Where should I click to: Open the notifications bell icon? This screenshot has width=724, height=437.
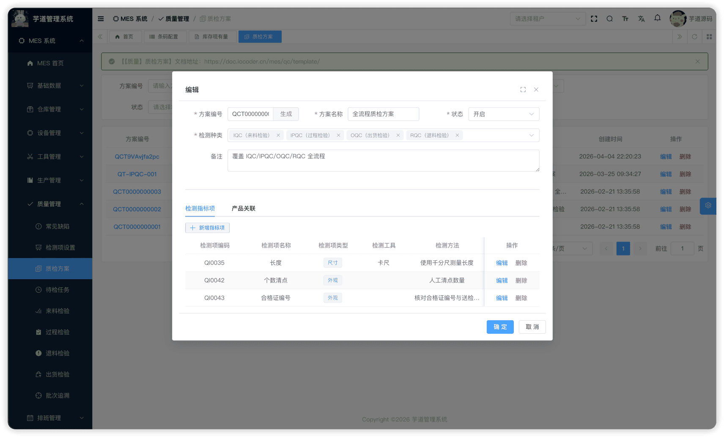tap(657, 18)
